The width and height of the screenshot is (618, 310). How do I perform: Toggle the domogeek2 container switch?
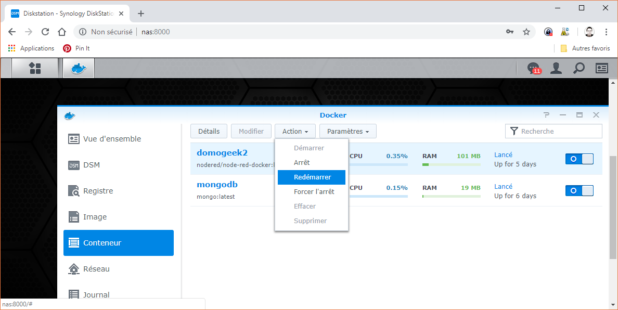coord(580,159)
